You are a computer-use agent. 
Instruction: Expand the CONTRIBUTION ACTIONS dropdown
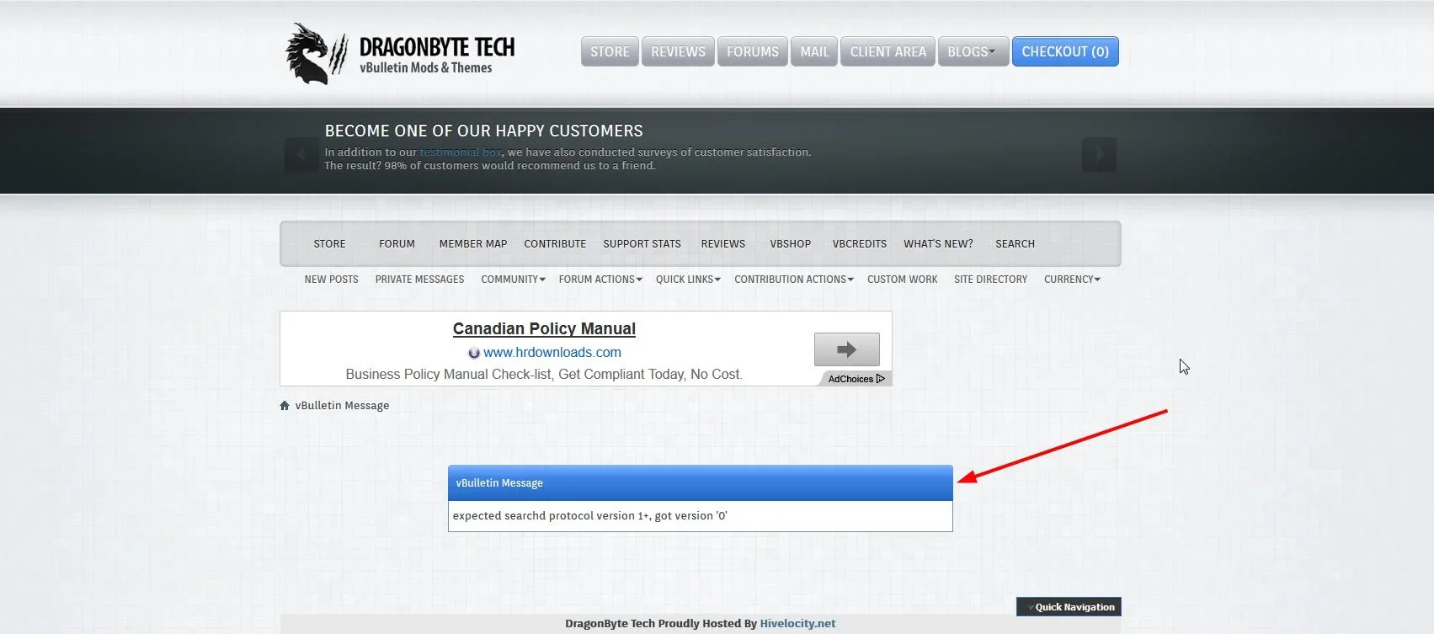pos(794,280)
